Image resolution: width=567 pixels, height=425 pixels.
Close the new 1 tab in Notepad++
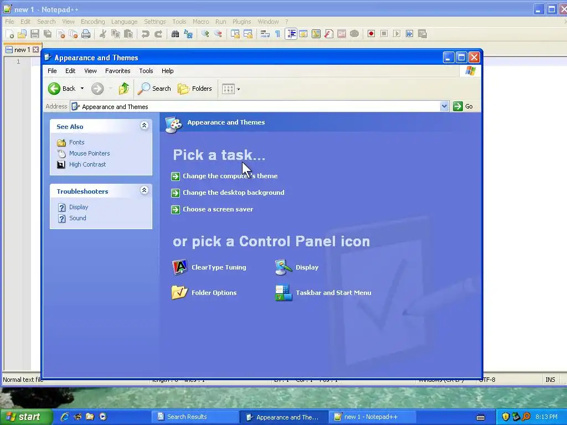[35, 50]
